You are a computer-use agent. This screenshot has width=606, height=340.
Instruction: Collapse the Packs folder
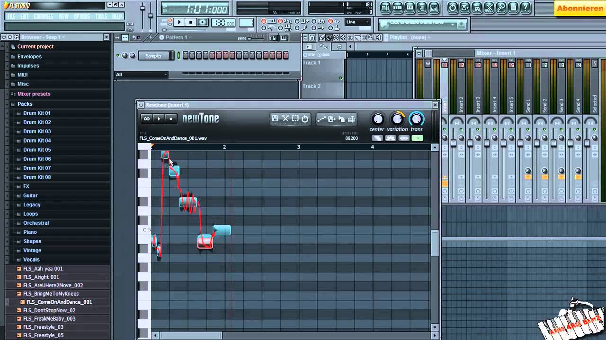coord(25,104)
